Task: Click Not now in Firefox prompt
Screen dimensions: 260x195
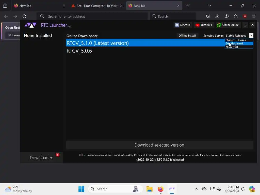Action: pyautogui.click(x=14, y=35)
